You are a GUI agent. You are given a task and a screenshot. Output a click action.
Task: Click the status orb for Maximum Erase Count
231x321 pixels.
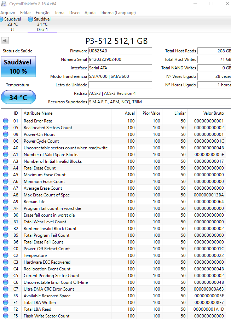tap(6, 174)
